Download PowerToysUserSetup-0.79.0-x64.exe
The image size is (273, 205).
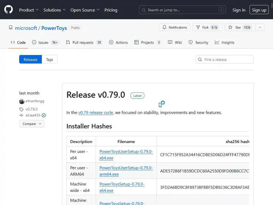pyautogui.click(x=126, y=155)
